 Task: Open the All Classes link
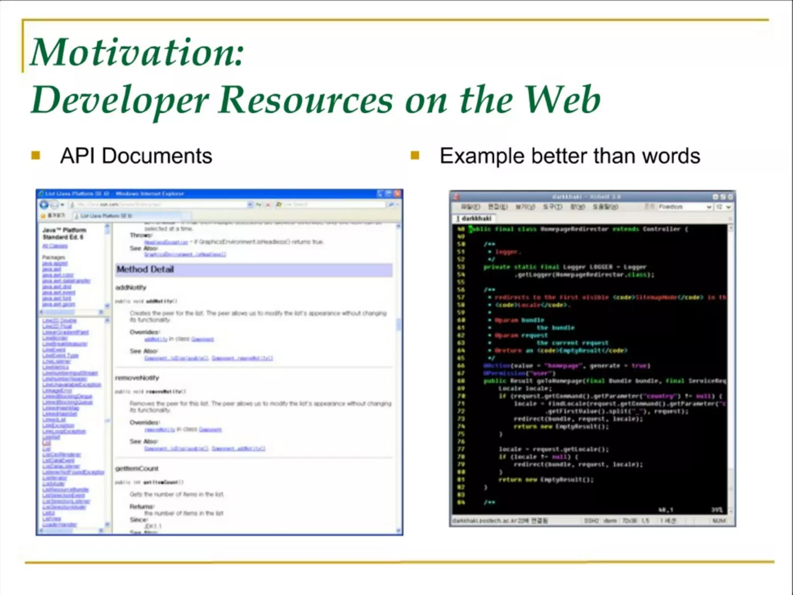55,246
